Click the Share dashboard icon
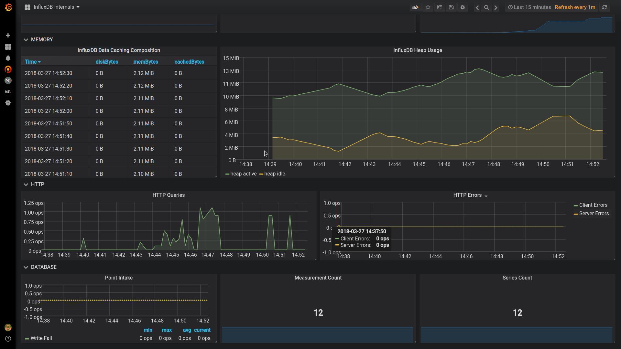The height and width of the screenshot is (349, 621). coord(440,7)
